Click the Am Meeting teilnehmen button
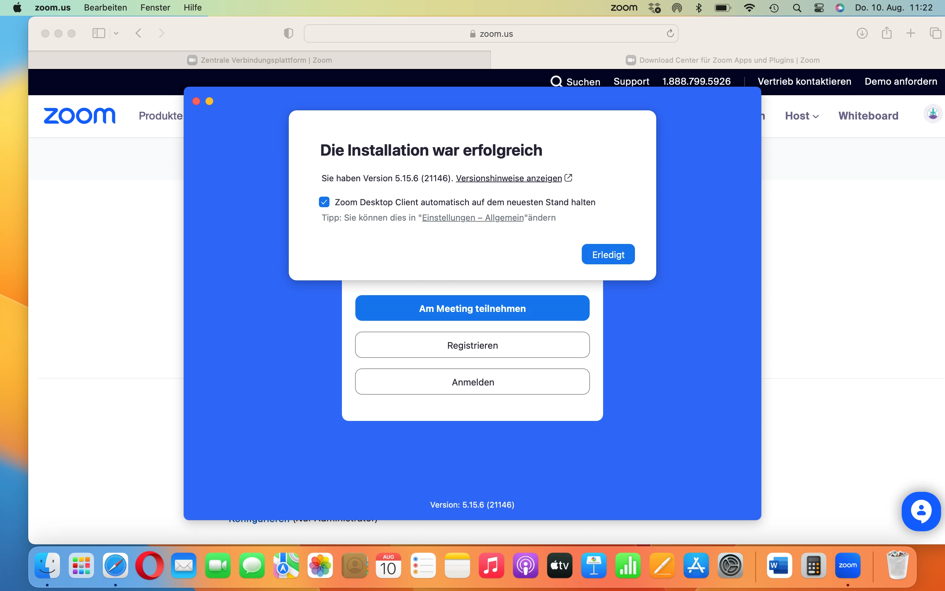Viewport: 945px width, 591px height. coord(472,308)
